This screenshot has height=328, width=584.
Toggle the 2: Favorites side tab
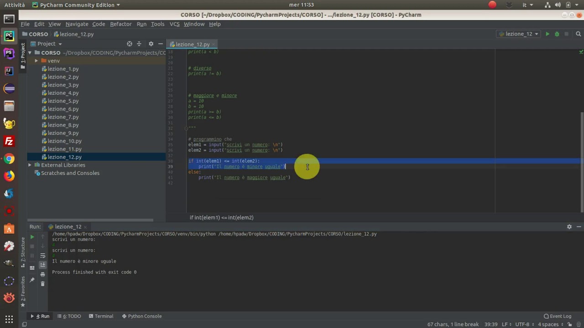(x=23, y=292)
